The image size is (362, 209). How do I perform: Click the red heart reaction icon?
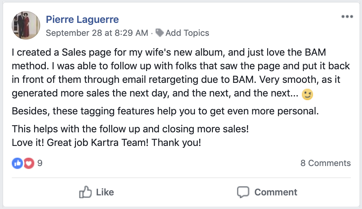pyautogui.click(x=29, y=163)
